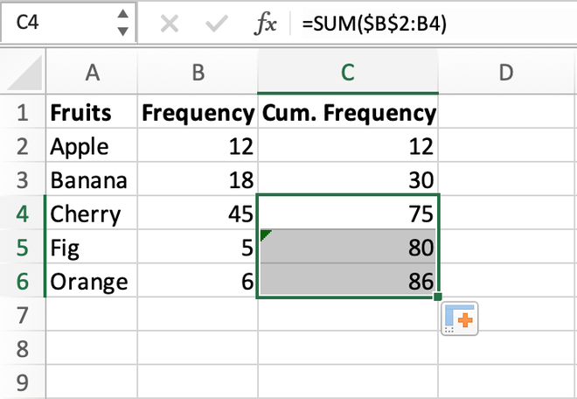Select column A header

(92, 72)
